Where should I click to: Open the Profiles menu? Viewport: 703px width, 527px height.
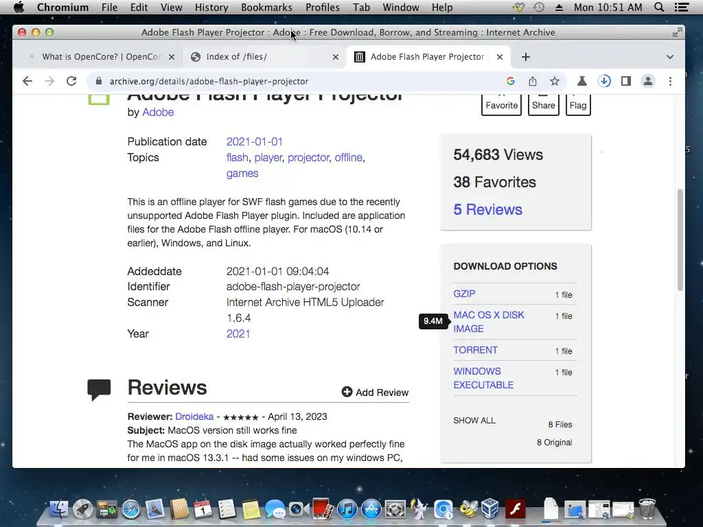(x=323, y=7)
